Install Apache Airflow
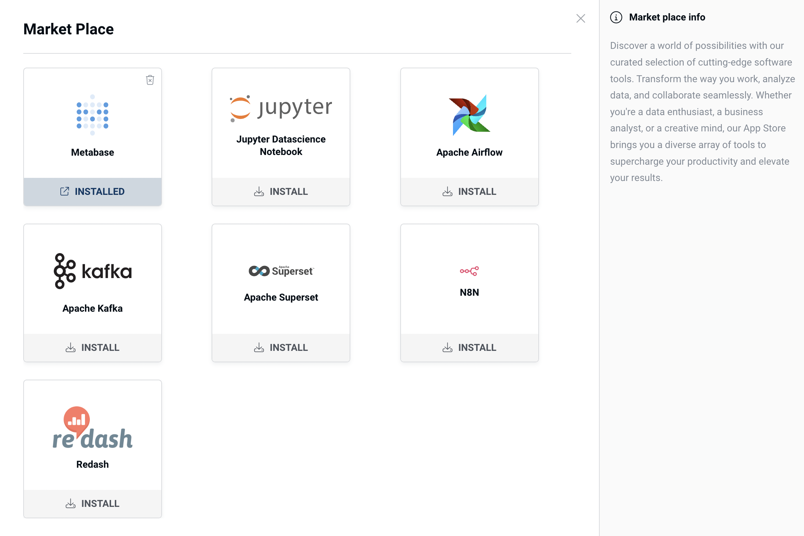Image resolution: width=804 pixels, height=536 pixels. point(469,192)
